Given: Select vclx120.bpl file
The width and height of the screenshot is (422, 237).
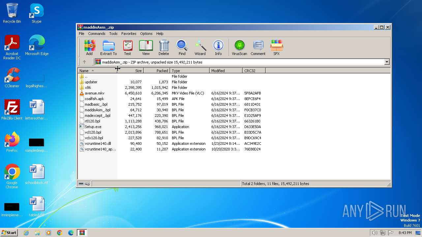Looking at the screenshot, I should point(171,138).
